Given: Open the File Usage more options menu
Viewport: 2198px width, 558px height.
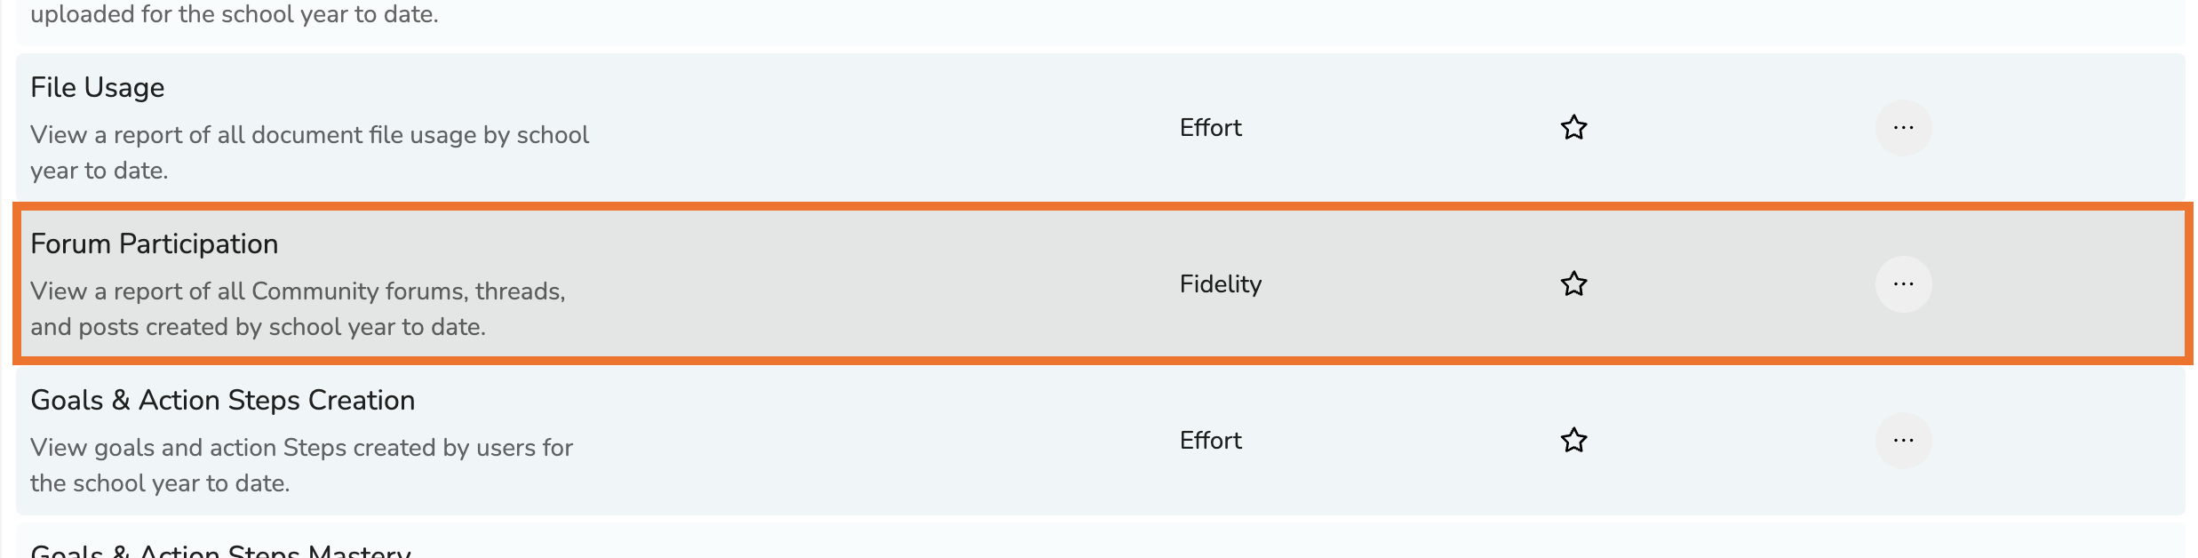Looking at the screenshot, I should (x=1903, y=128).
